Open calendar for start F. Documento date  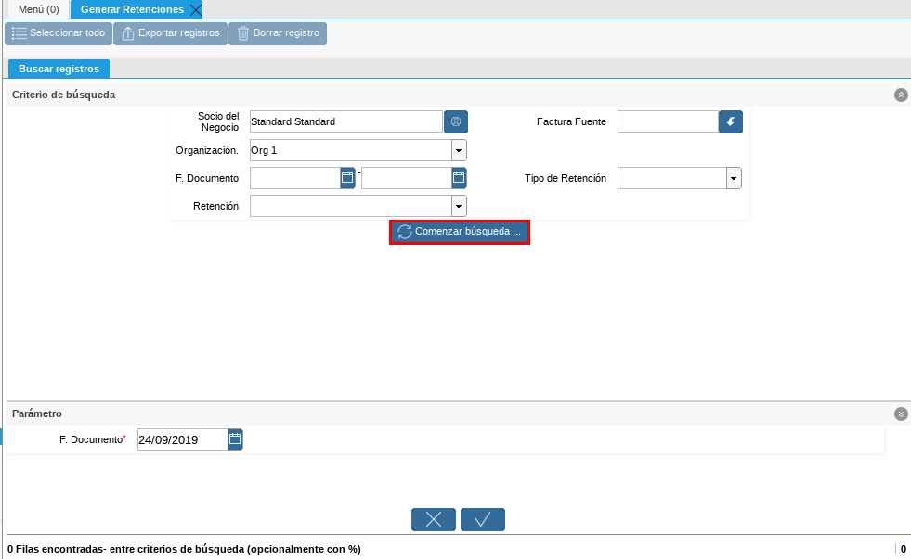[347, 178]
